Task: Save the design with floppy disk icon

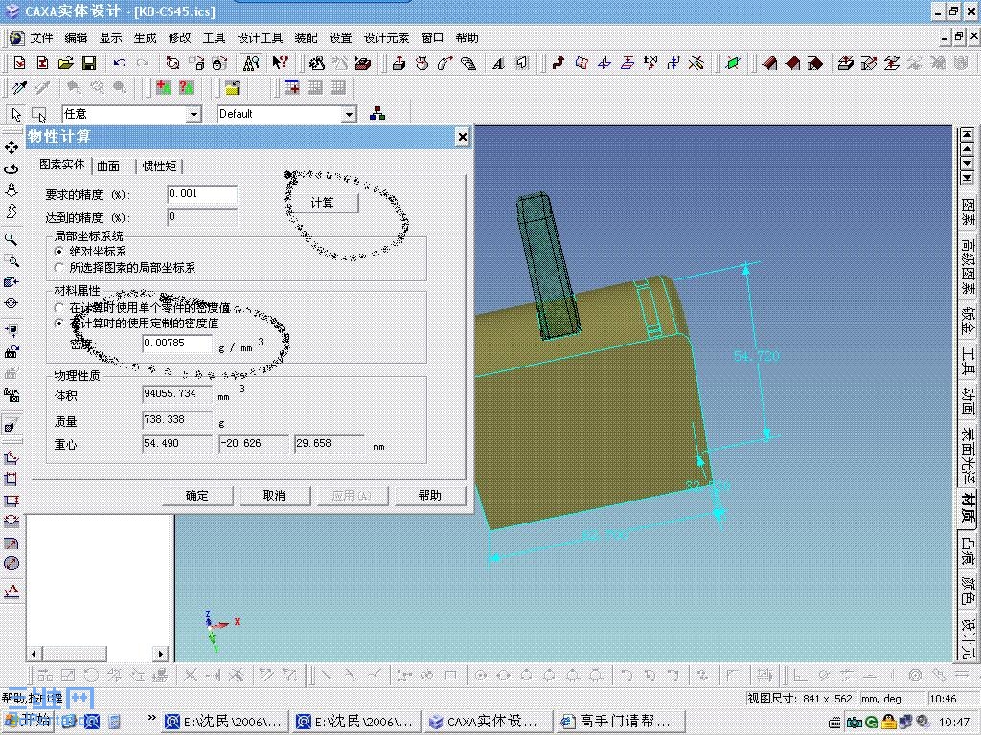Action: click(x=89, y=62)
